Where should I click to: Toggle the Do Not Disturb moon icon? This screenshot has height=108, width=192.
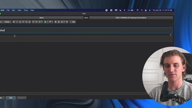point(121,10)
